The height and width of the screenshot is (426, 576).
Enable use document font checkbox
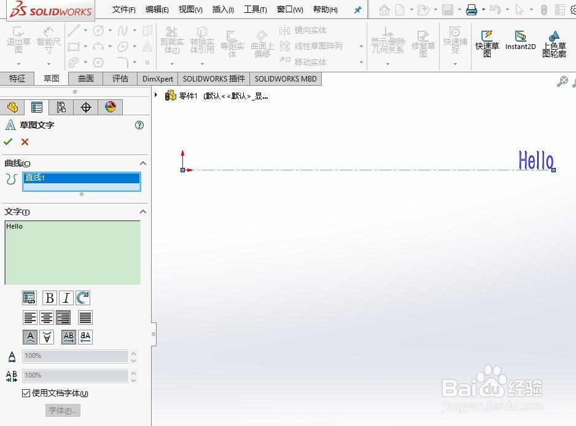[26, 393]
